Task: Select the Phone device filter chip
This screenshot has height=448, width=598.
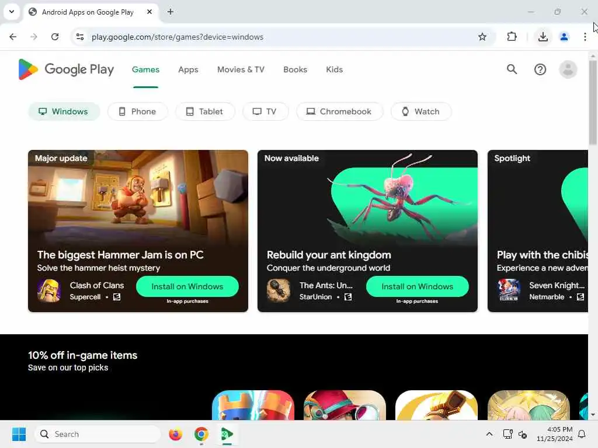Action: (138, 111)
